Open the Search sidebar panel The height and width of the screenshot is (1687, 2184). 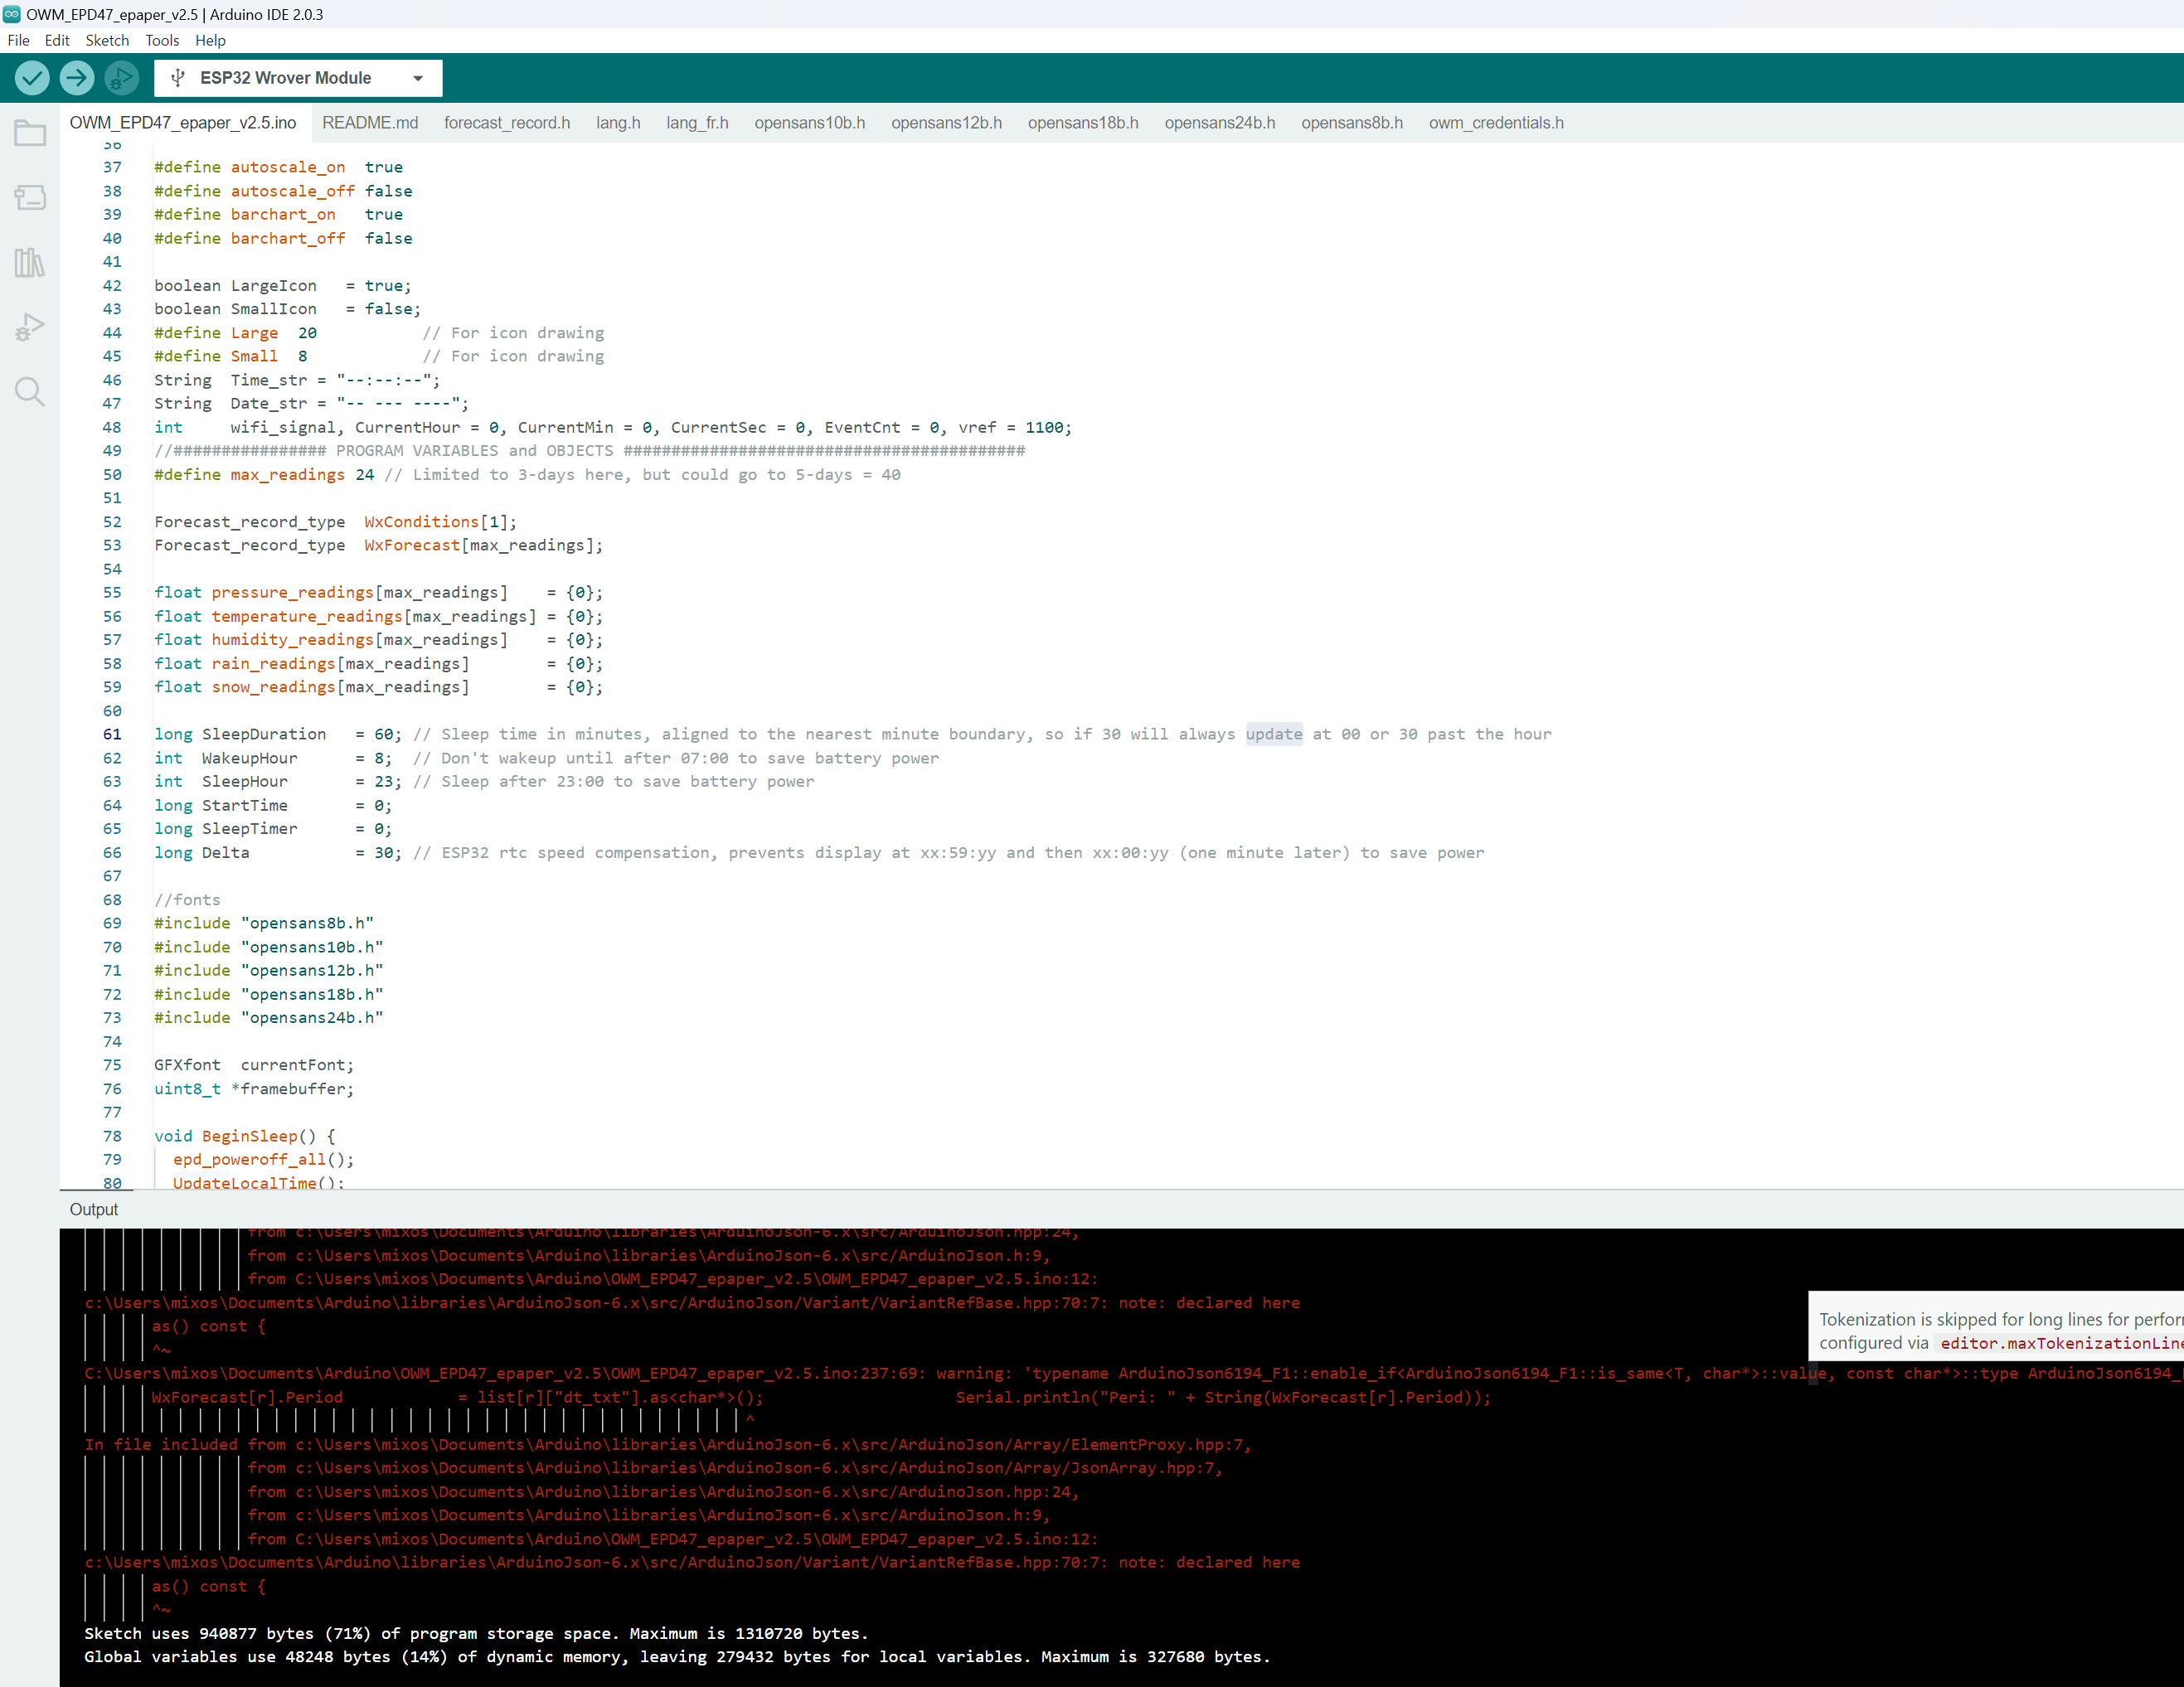[x=30, y=391]
